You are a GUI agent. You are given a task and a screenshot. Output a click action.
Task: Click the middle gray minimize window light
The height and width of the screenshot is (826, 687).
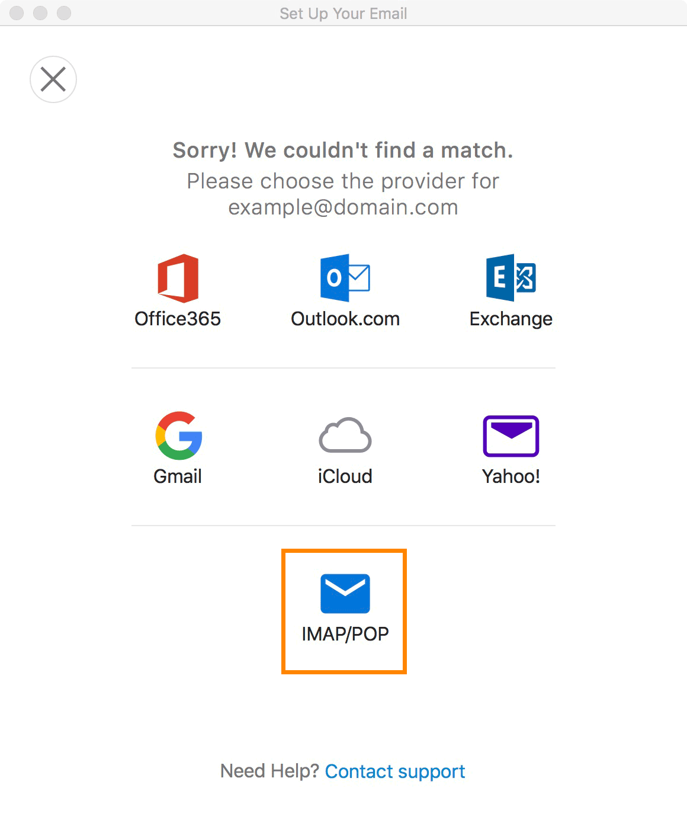40,13
